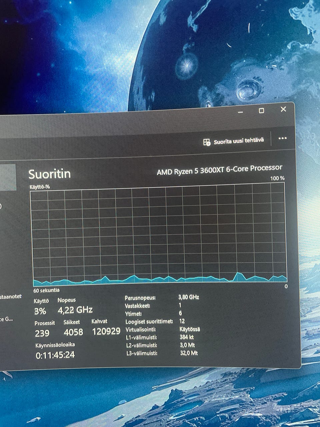Click Suorita uusi tehtävä button
The height and width of the screenshot is (427, 320).
pos(233,141)
